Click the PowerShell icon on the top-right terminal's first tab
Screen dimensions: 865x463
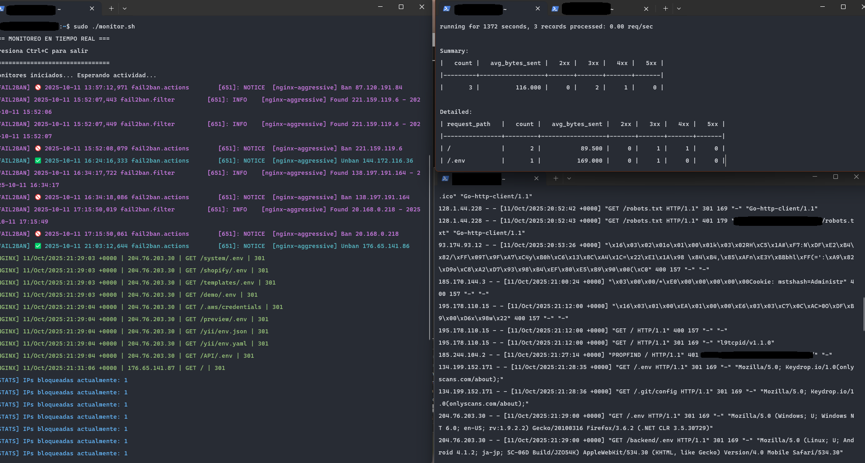pyautogui.click(x=447, y=9)
